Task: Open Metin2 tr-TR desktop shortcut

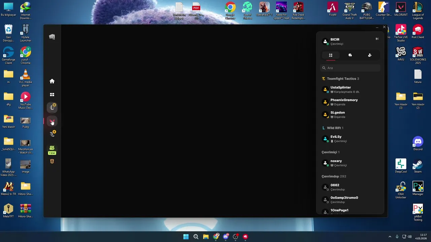Action: (8, 189)
